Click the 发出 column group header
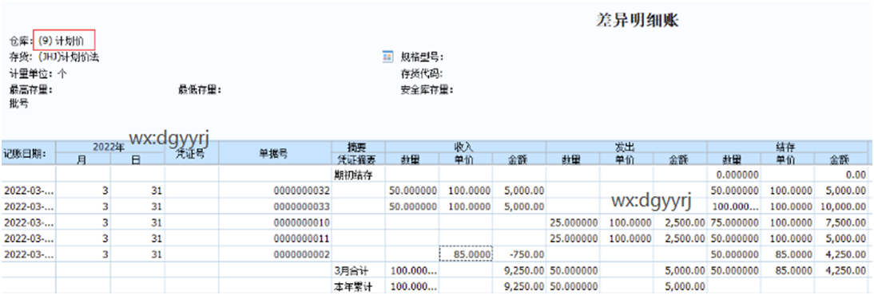 [x=626, y=147]
